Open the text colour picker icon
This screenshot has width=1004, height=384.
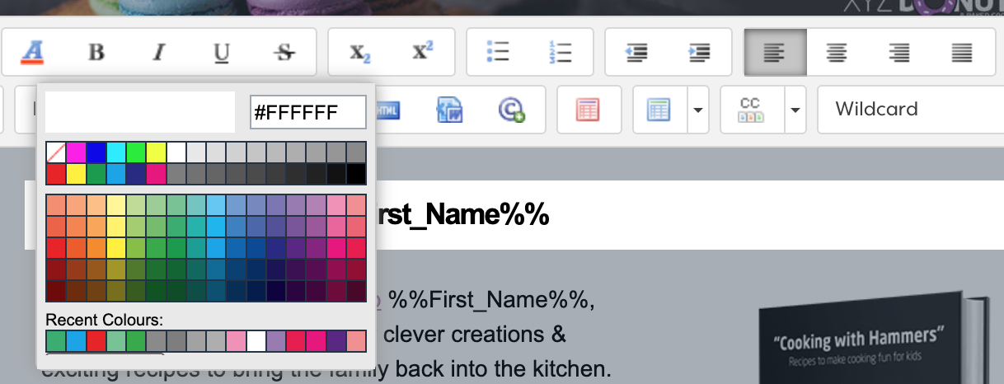tap(34, 54)
